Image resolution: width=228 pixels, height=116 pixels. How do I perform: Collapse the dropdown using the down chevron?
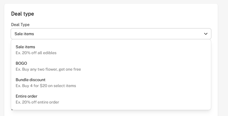pyautogui.click(x=206, y=34)
